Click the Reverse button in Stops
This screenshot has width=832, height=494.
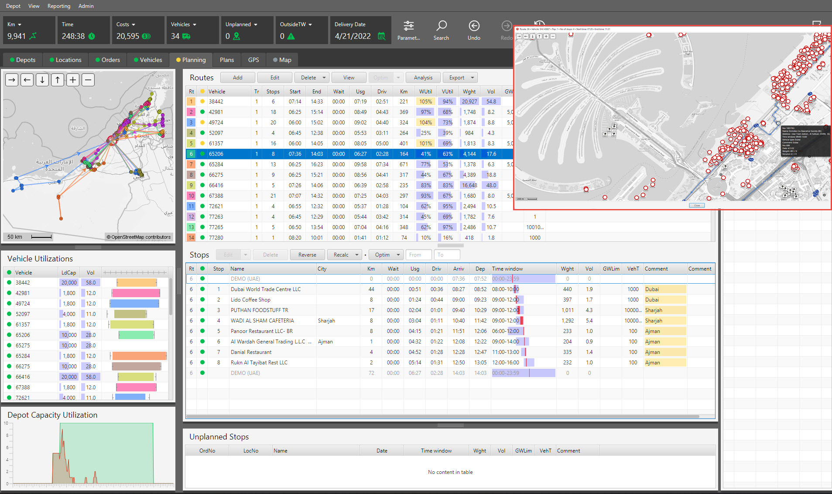pyautogui.click(x=307, y=255)
